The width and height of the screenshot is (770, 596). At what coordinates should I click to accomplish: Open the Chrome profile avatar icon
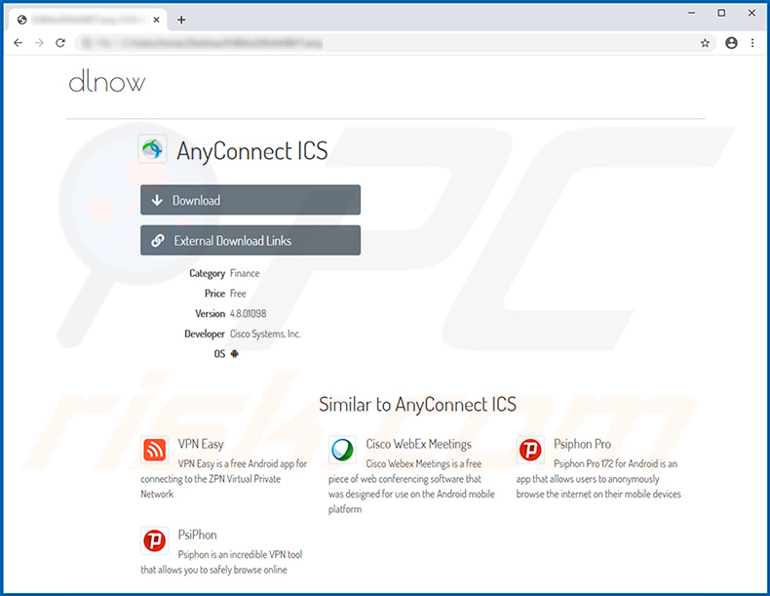[x=731, y=43]
